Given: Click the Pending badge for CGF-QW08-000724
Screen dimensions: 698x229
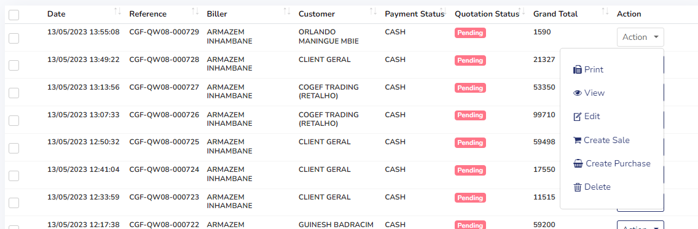Looking at the screenshot, I should point(470,170).
